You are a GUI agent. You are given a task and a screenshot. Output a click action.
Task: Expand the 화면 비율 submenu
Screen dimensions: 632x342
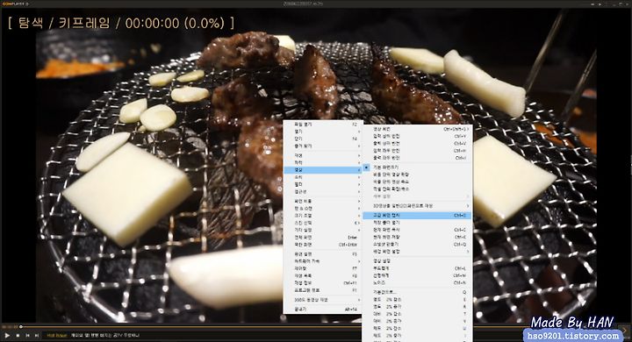(323, 202)
